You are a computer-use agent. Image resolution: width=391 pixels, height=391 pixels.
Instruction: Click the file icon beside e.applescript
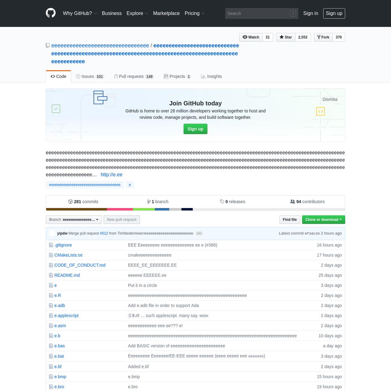(51, 316)
